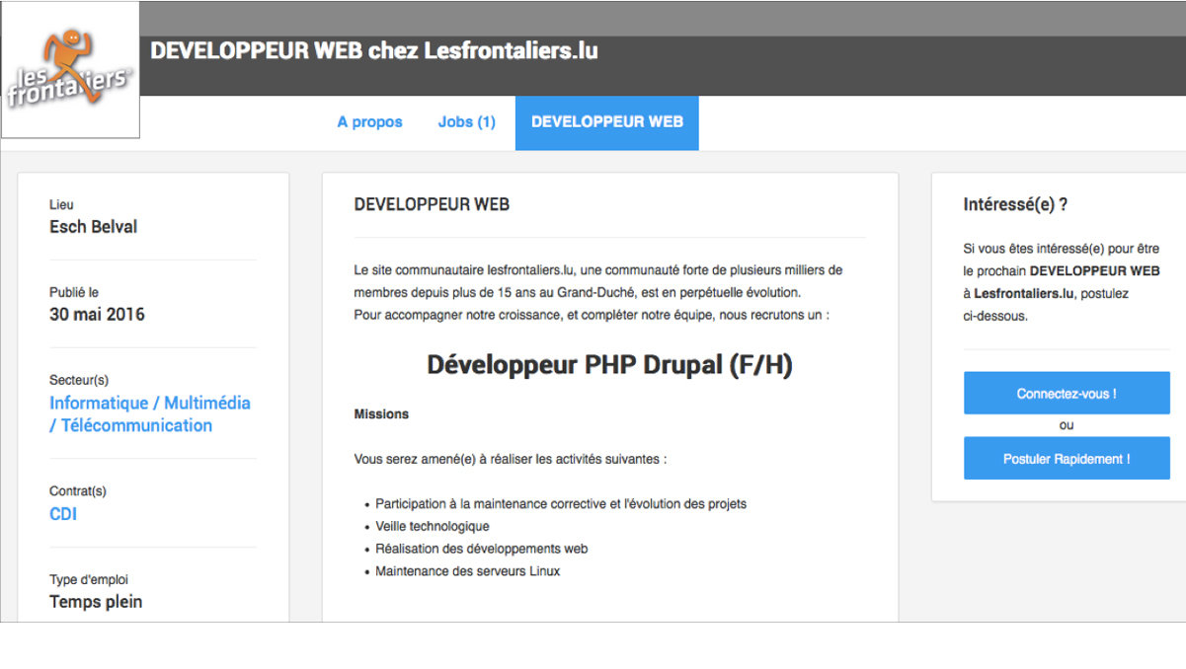Viewport: 1186px width, 669px height.
Task: Click the Les Frontaliers logo
Action: tap(70, 70)
